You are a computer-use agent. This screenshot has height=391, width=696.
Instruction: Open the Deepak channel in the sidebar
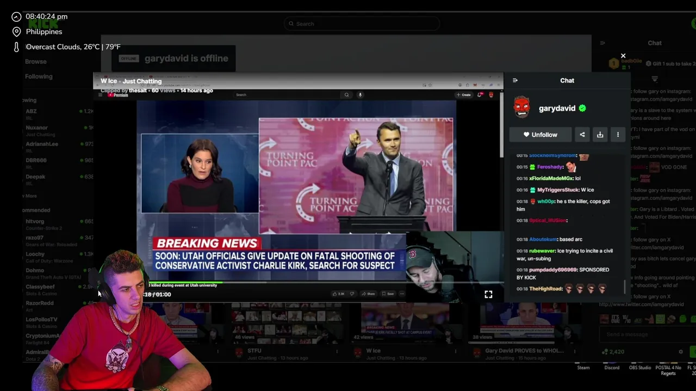(58, 179)
